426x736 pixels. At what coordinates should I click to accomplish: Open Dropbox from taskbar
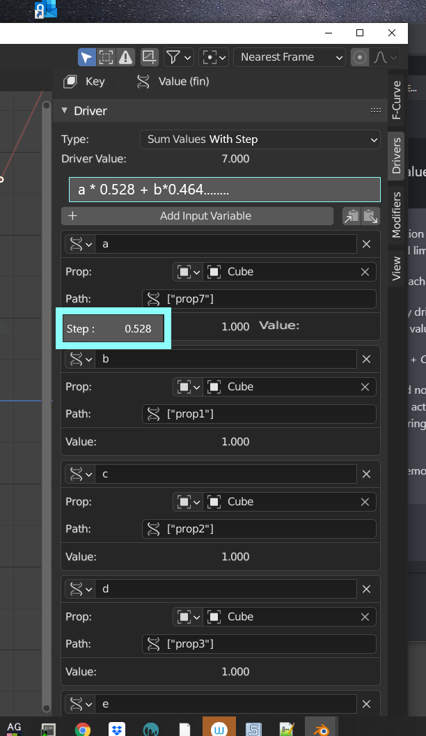pos(117,729)
